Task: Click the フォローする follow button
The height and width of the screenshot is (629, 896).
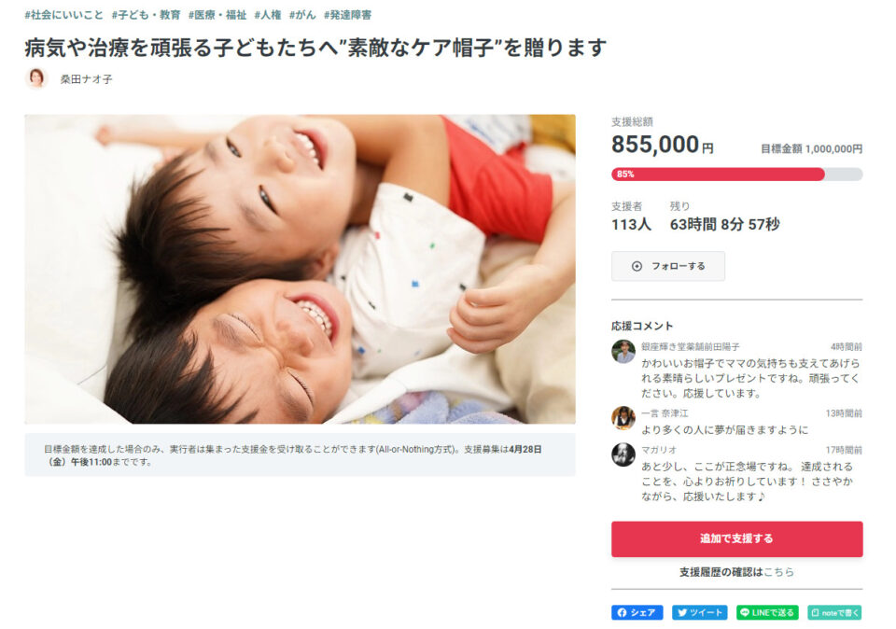Action: click(668, 266)
